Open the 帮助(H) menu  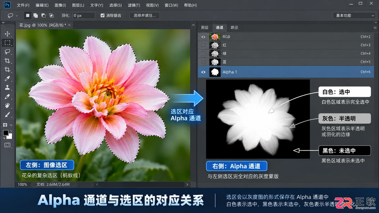tap(191, 5)
